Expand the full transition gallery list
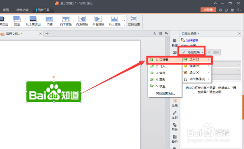This screenshot has width=244, height=149. click(x=124, y=25)
